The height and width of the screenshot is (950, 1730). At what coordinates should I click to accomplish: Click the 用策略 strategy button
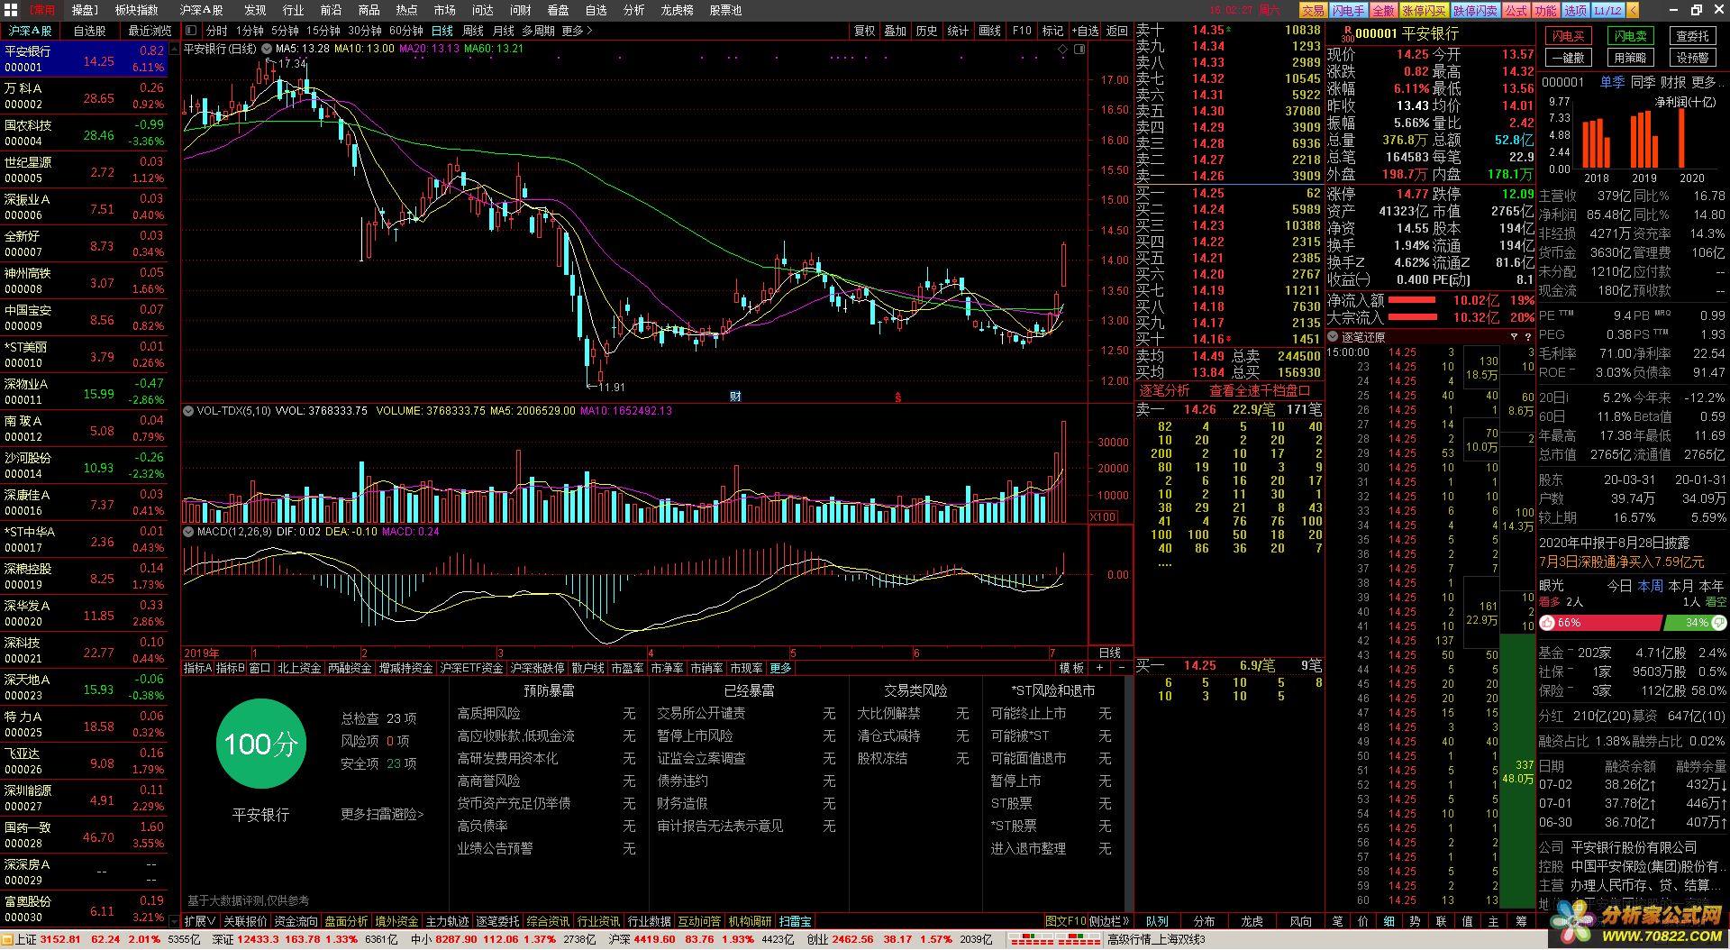click(1631, 58)
